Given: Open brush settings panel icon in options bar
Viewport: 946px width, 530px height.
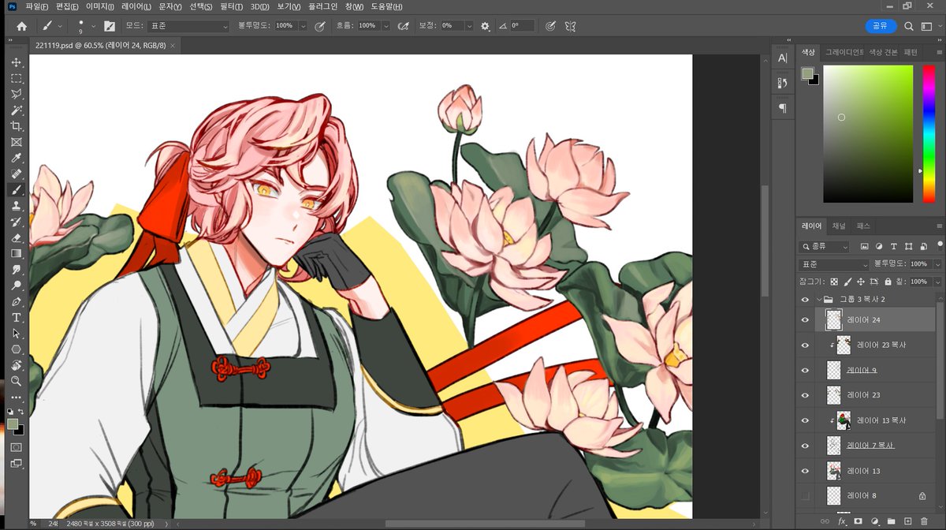Looking at the screenshot, I should click(x=110, y=26).
